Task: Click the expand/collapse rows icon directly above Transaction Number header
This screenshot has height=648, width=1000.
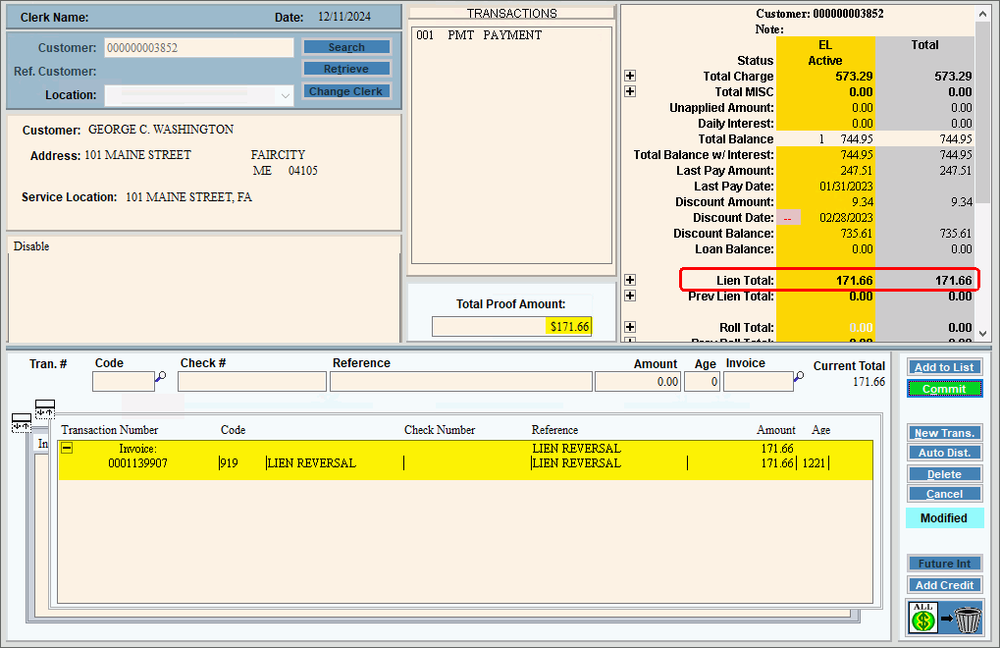Action: coord(44,408)
